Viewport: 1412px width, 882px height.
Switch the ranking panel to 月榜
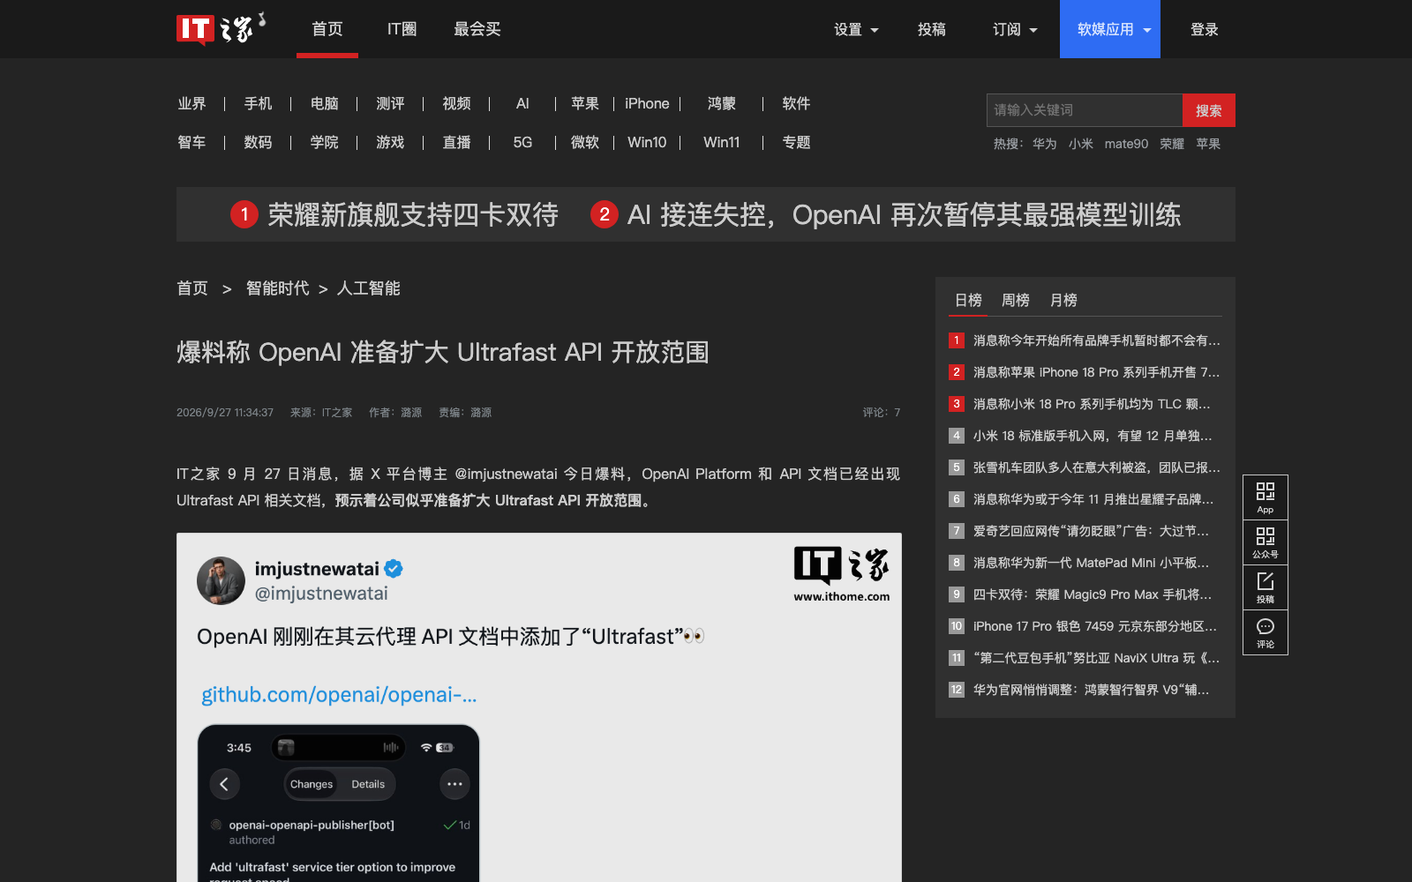pyautogui.click(x=1063, y=300)
